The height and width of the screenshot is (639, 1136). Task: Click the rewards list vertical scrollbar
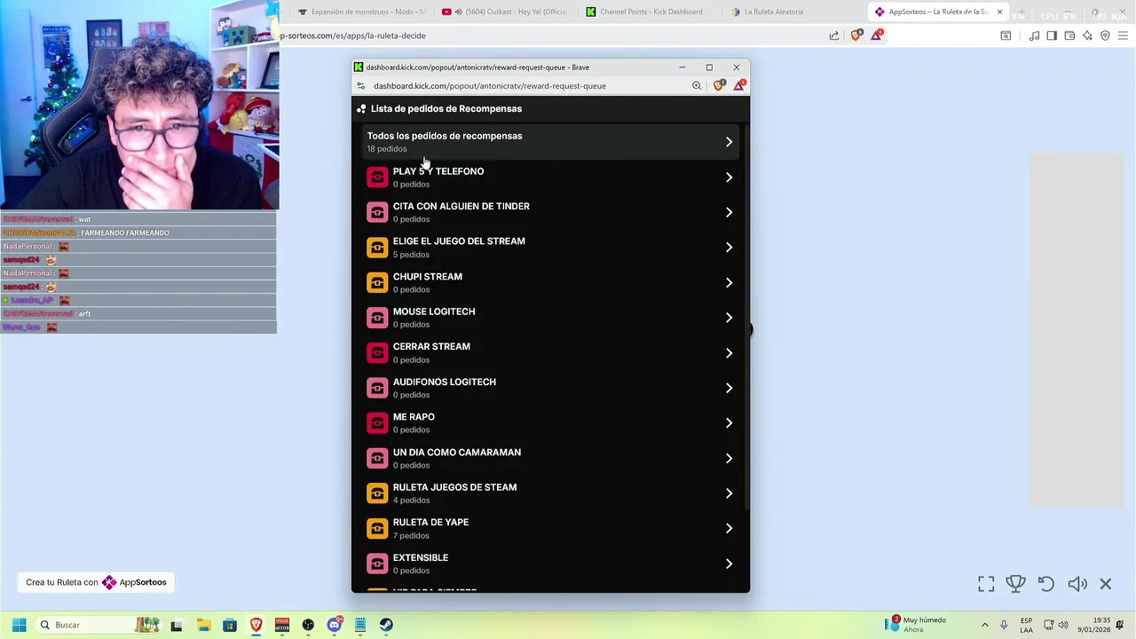[x=747, y=317]
